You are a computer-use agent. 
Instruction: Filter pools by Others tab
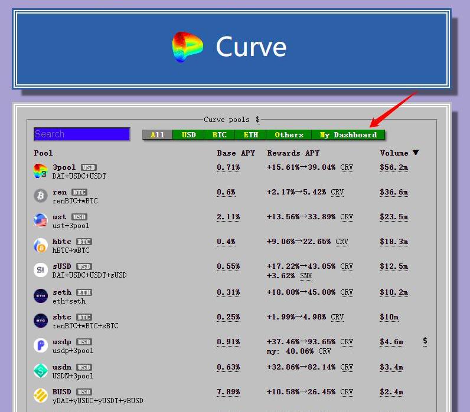(289, 135)
